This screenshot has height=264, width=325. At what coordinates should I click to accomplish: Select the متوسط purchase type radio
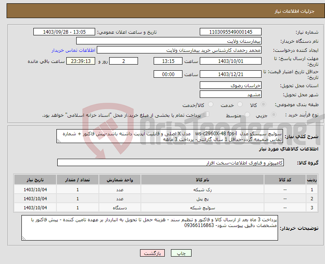[247, 115]
